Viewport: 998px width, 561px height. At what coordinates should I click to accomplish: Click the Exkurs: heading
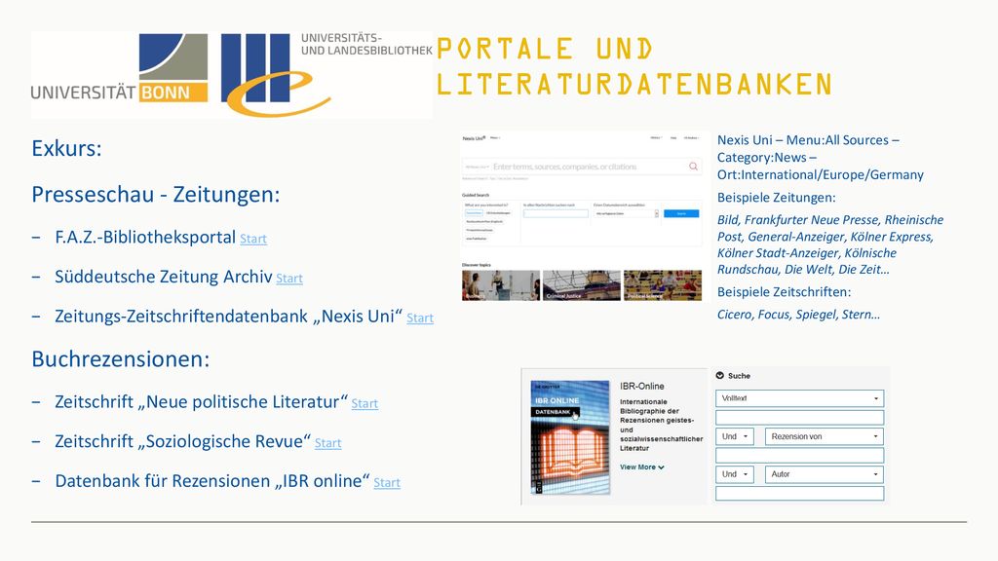(x=67, y=149)
